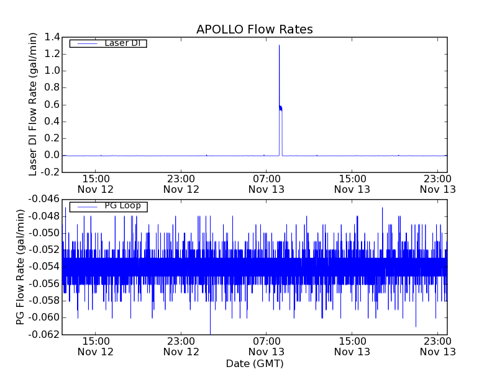Click the peak of the Laser DI spike
Screen dimensions: 497x372
(x=279, y=46)
